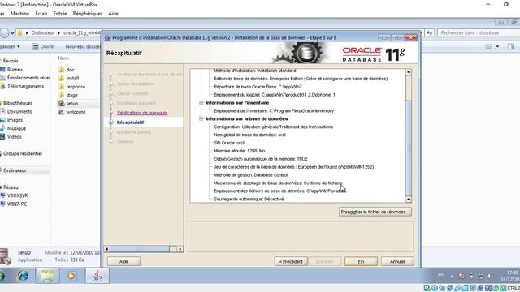This screenshot has height=292, width=520.
Task: Click the volume icon in system tray
Action: [x=490, y=276]
